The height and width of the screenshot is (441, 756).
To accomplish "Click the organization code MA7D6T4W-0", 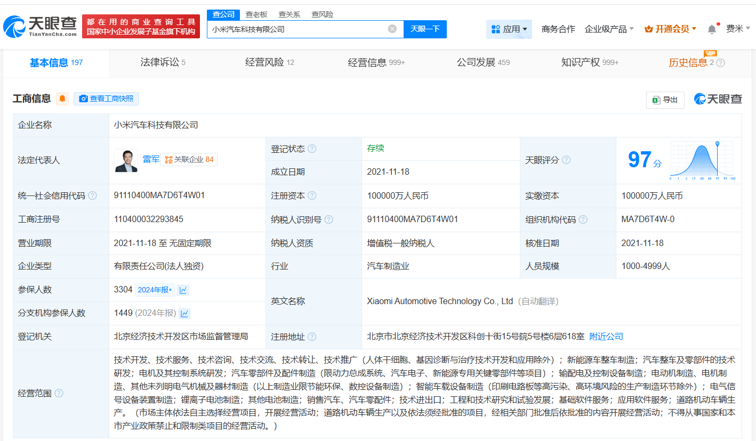I will [648, 219].
